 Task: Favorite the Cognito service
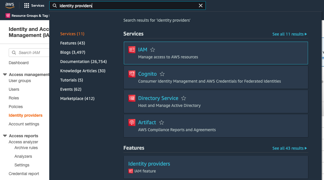click(x=162, y=74)
